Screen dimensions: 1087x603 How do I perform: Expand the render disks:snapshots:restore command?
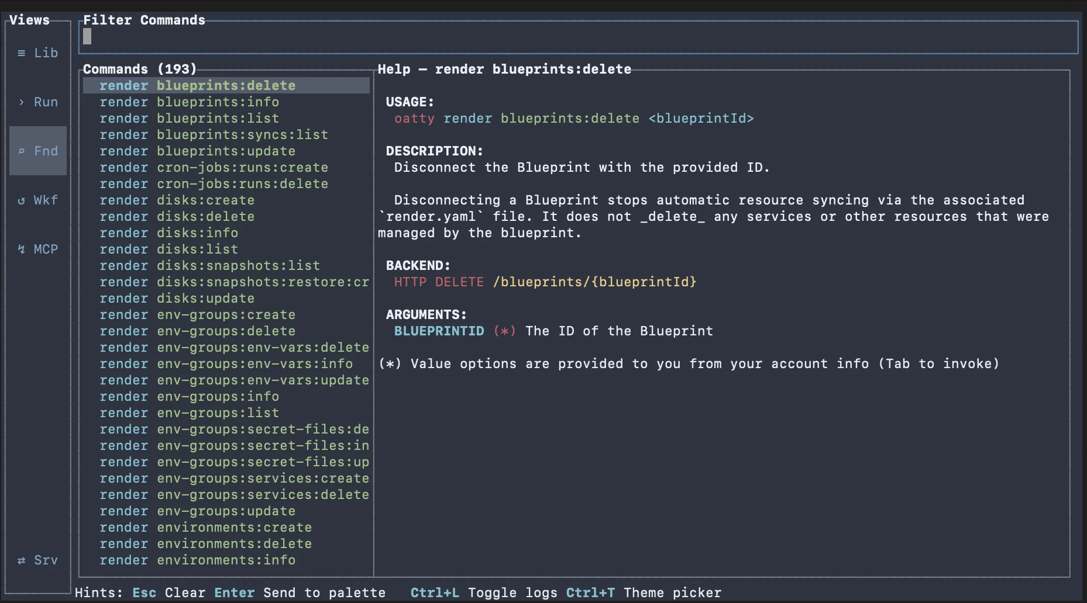point(233,282)
